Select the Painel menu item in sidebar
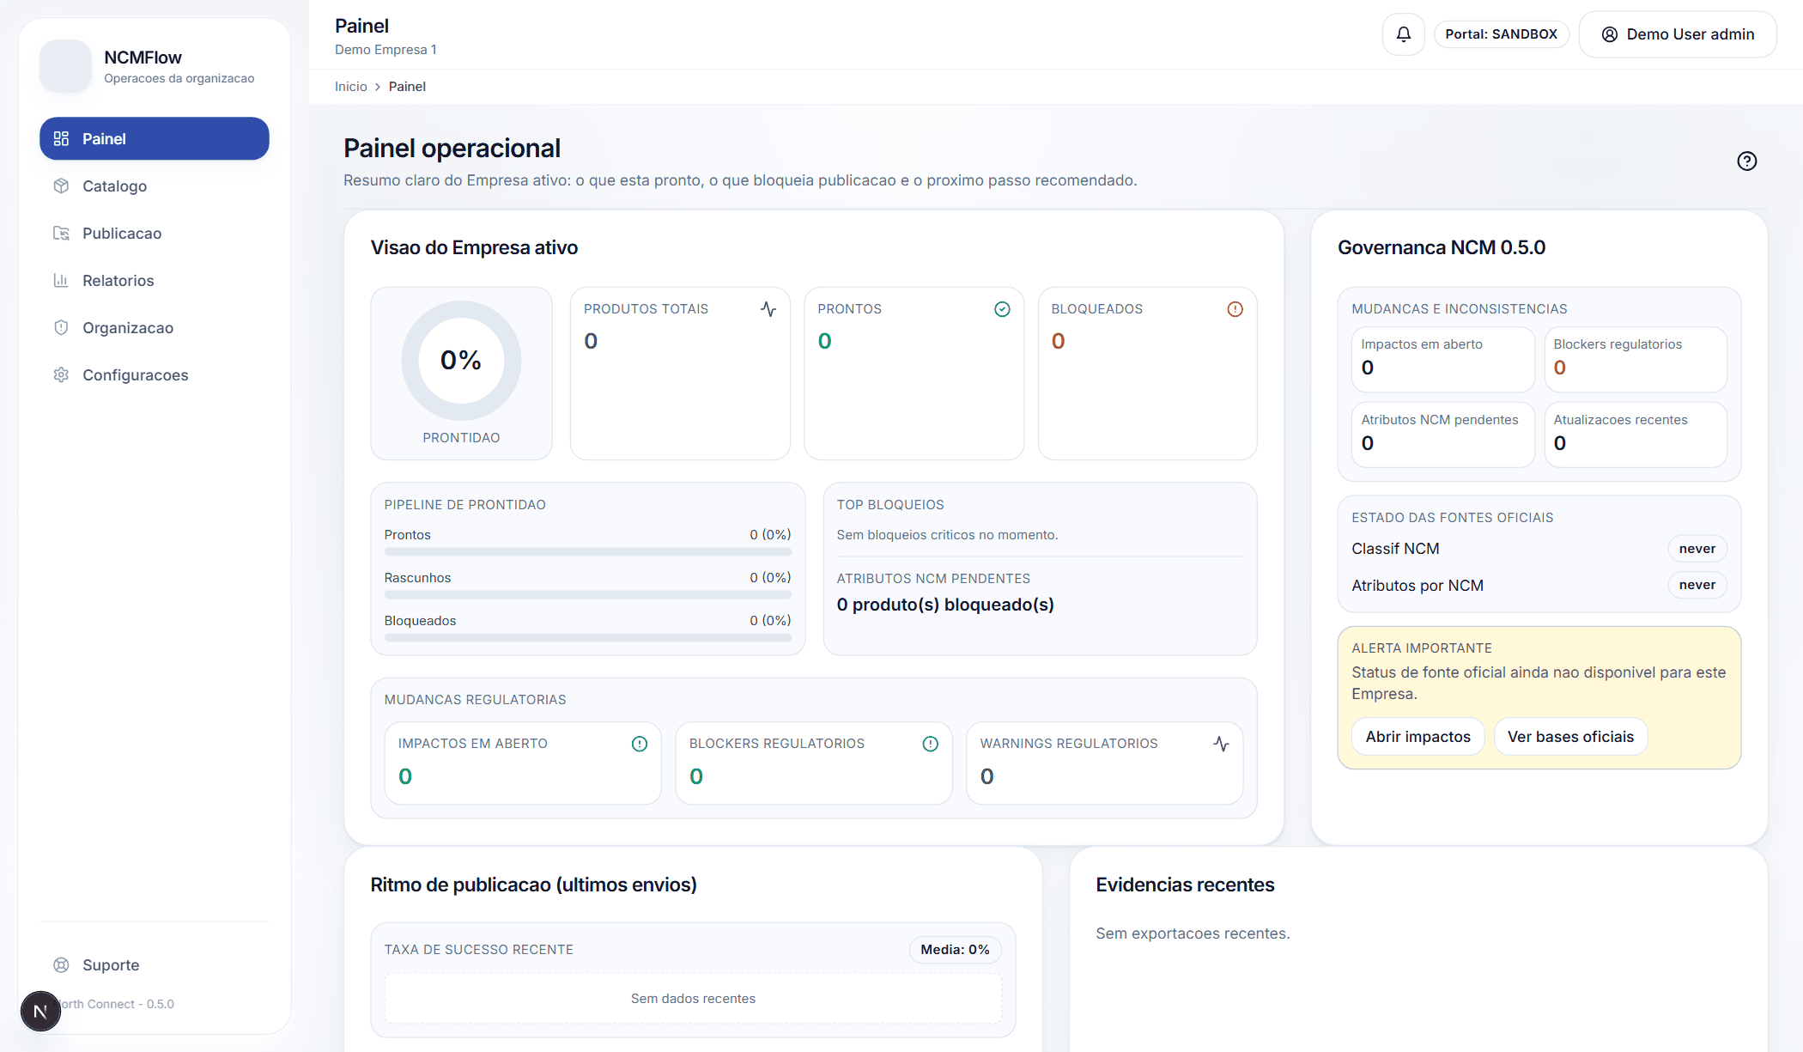 155,139
